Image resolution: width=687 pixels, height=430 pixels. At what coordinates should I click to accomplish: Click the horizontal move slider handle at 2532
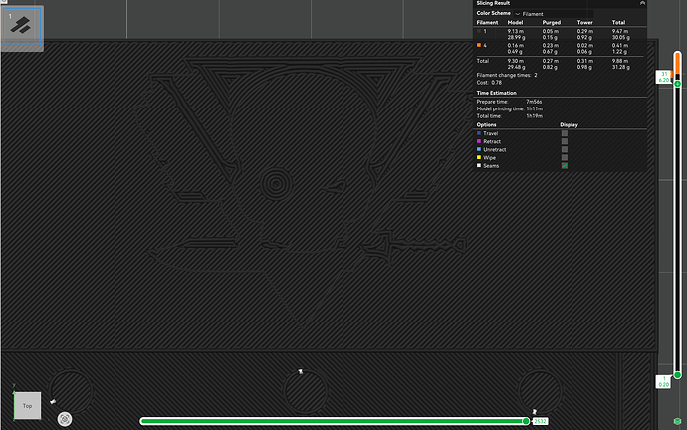click(526, 421)
